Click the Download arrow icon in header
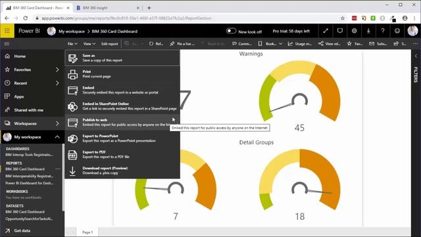 [x=368, y=31]
